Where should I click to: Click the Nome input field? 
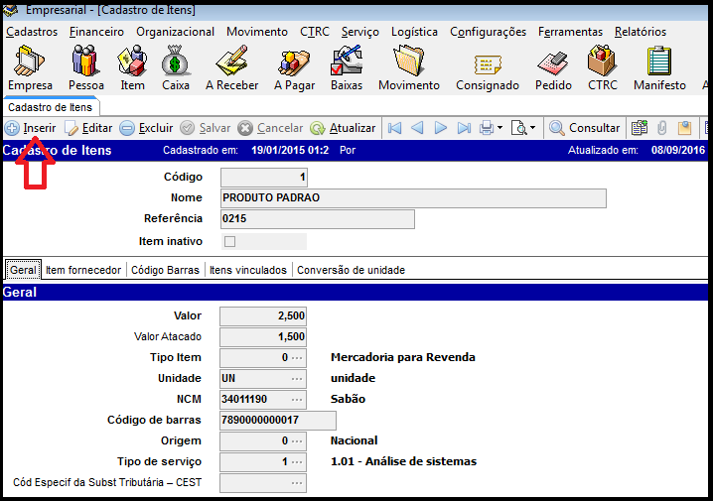pyautogui.click(x=412, y=198)
